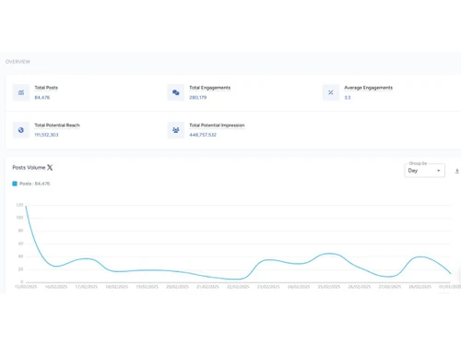This screenshot has width=461, height=346.
Task: Download the Posts Volume chart
Action: 457,171
